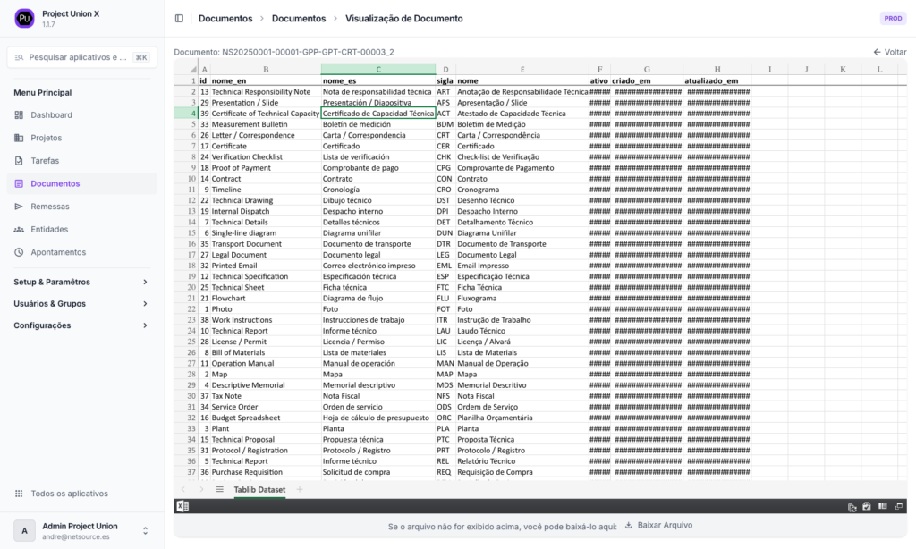This screenshot has width=916, height=549.
Task: Click the Pesquisar aplicativos search field
Action: (x=81, y=57)
